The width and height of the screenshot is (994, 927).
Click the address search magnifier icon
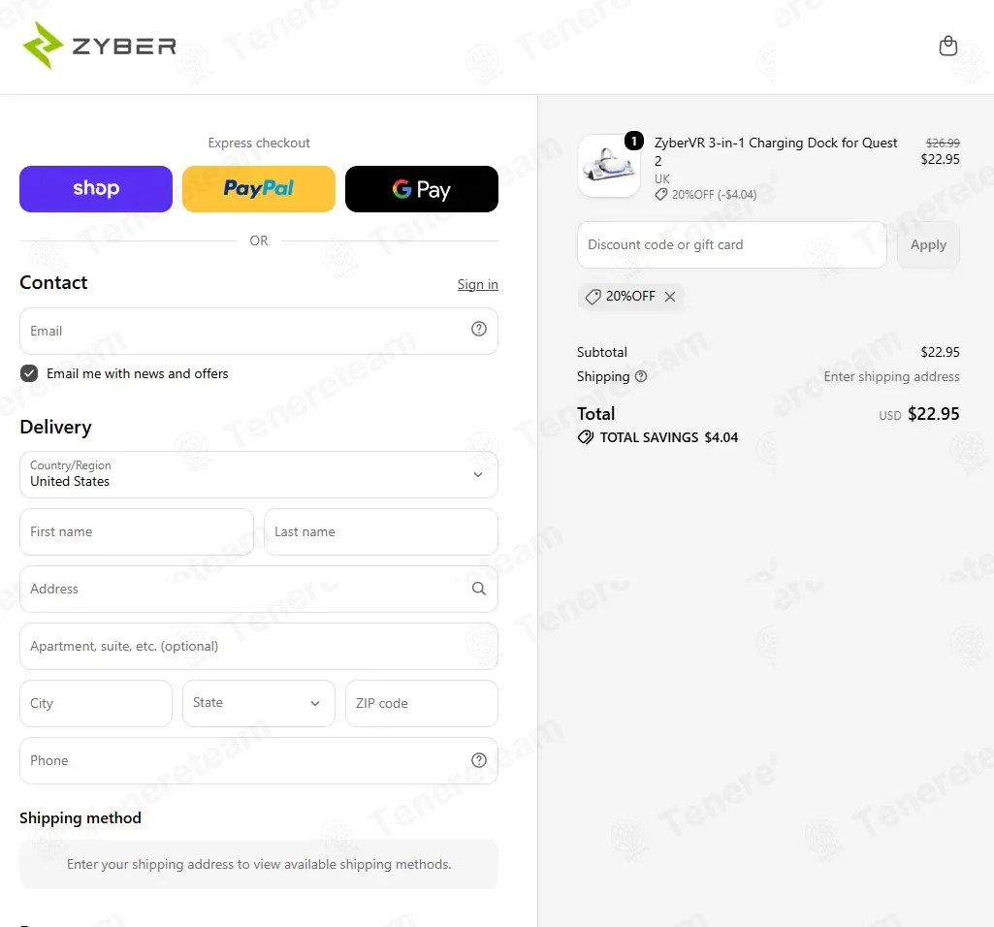pyautogui.click(x=479, y=589)
